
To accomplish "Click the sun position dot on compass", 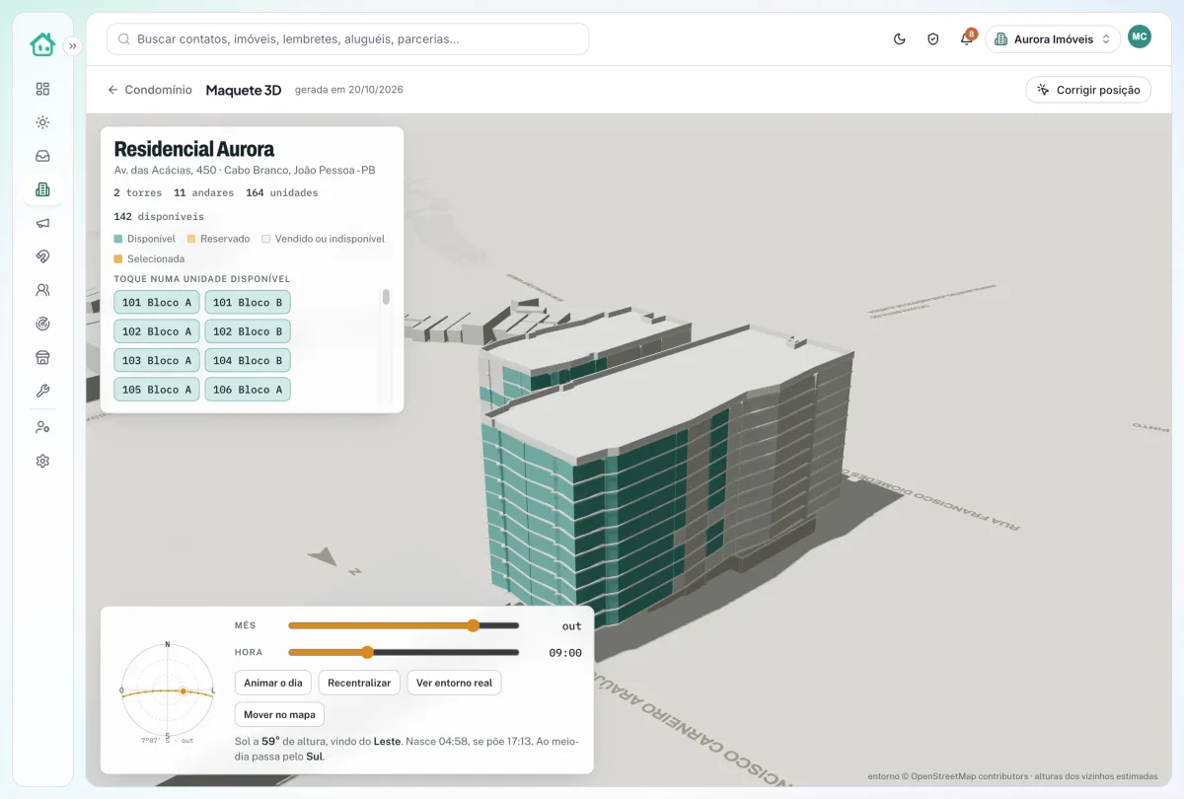I will pos(183,691).
